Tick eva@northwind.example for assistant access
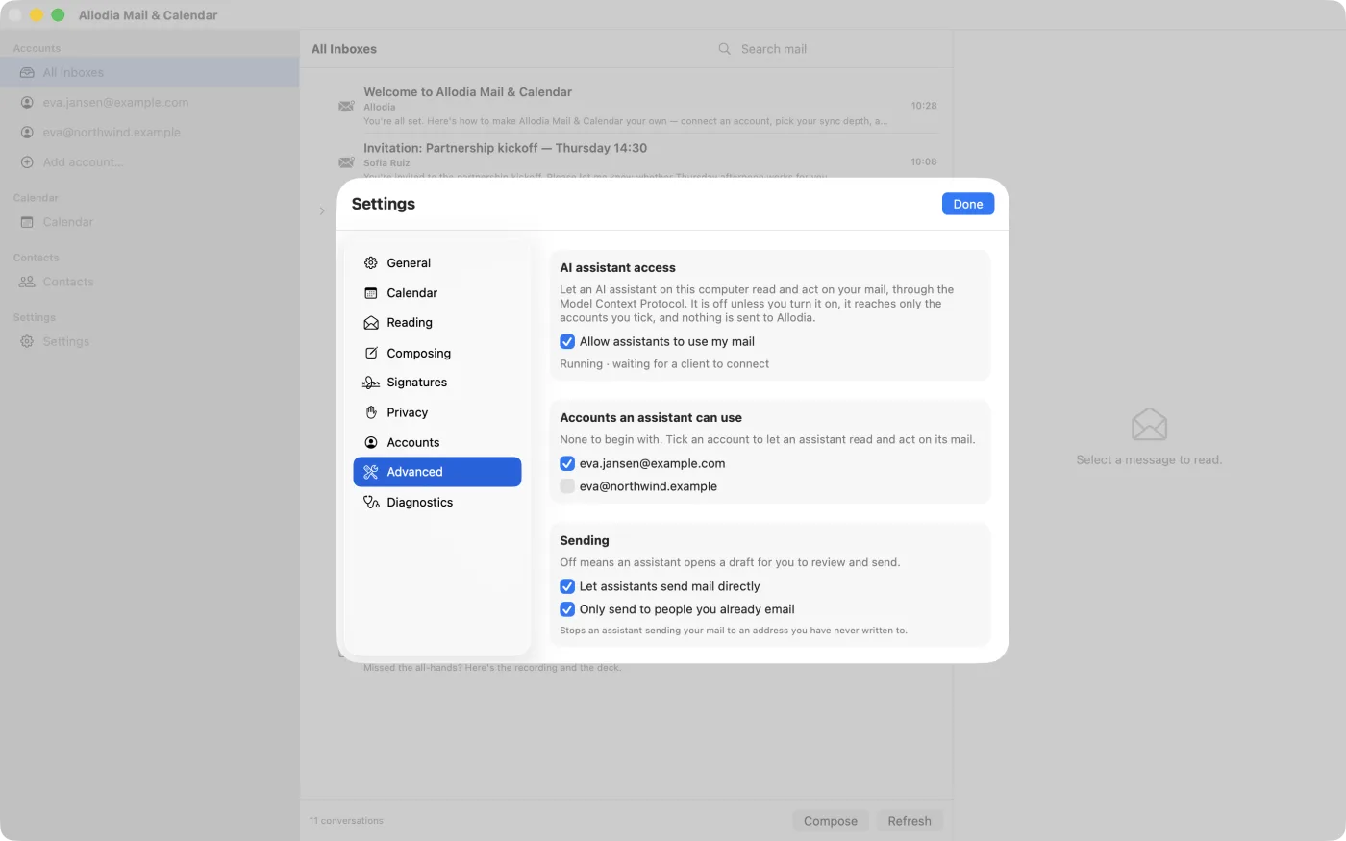 [567, 486]
